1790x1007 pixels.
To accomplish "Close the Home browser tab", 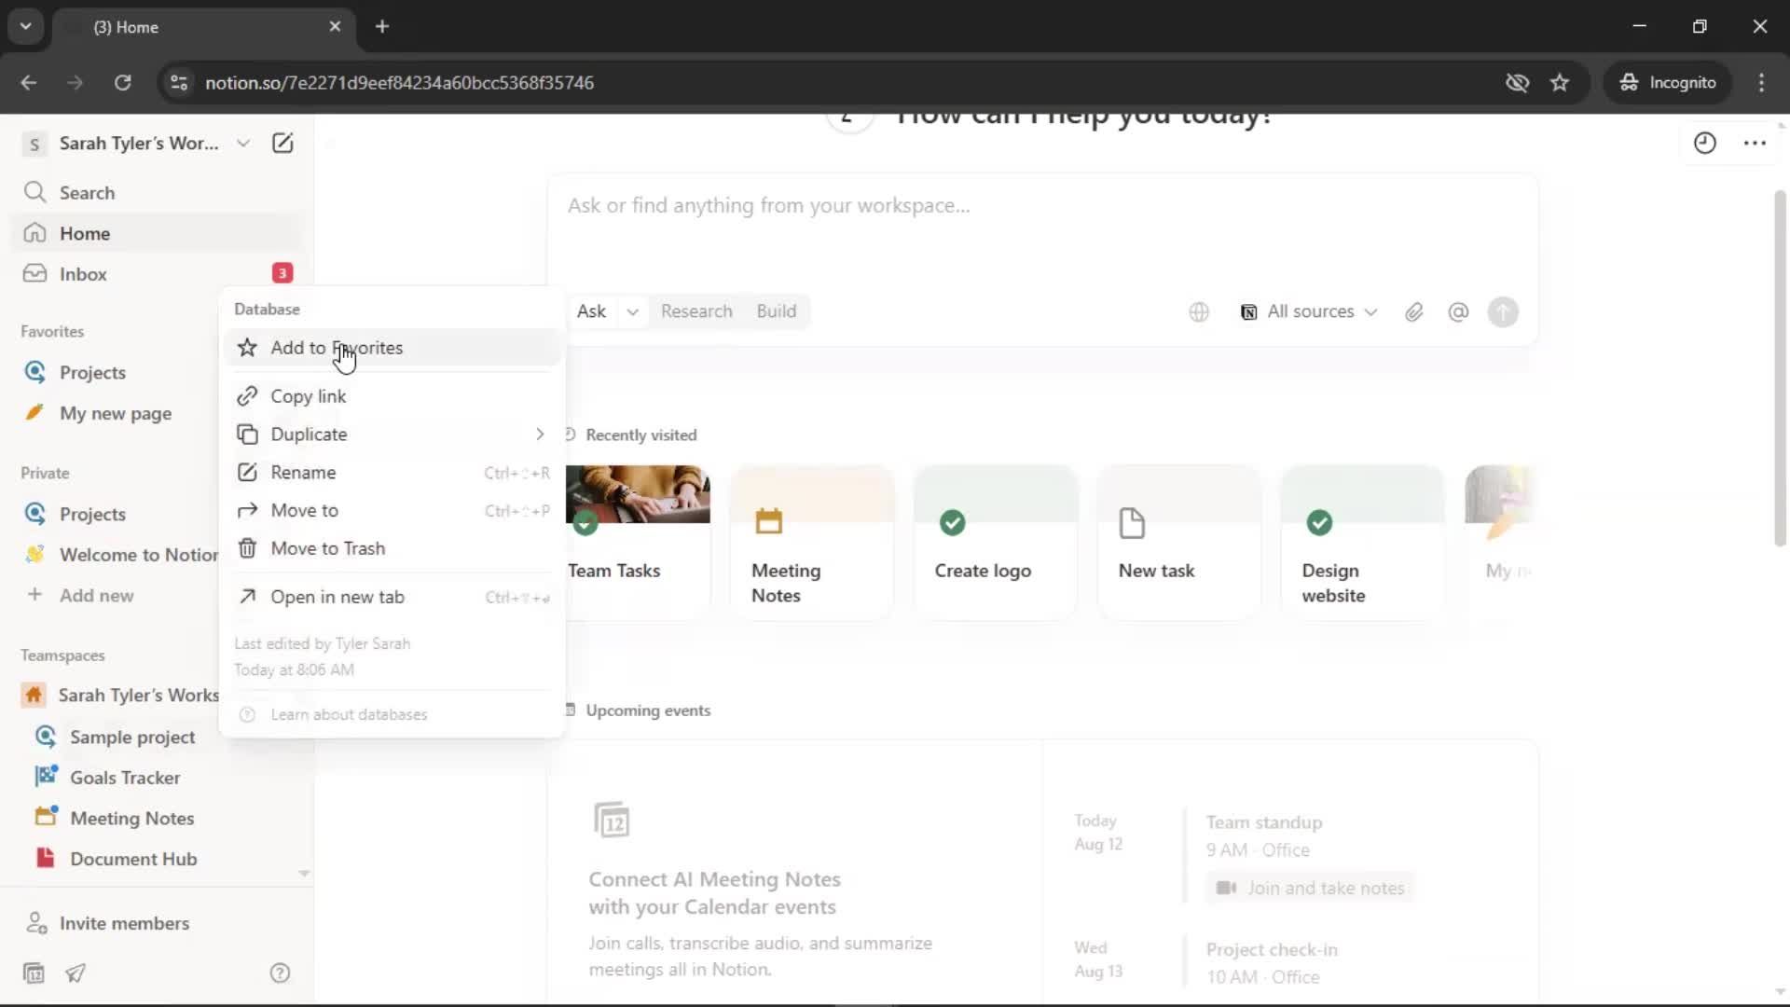I will pyautogui.click(x=335, y=26).
